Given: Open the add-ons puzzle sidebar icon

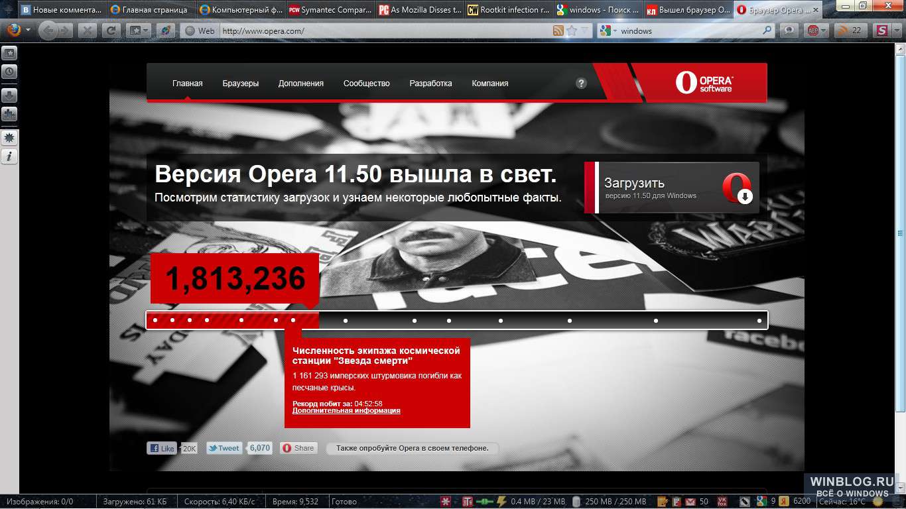Looking at the screenshot, I should pyautogui.click(x=10, y=114).
